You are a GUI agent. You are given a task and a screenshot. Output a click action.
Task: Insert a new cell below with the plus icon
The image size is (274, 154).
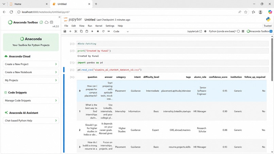click(70, 32)
